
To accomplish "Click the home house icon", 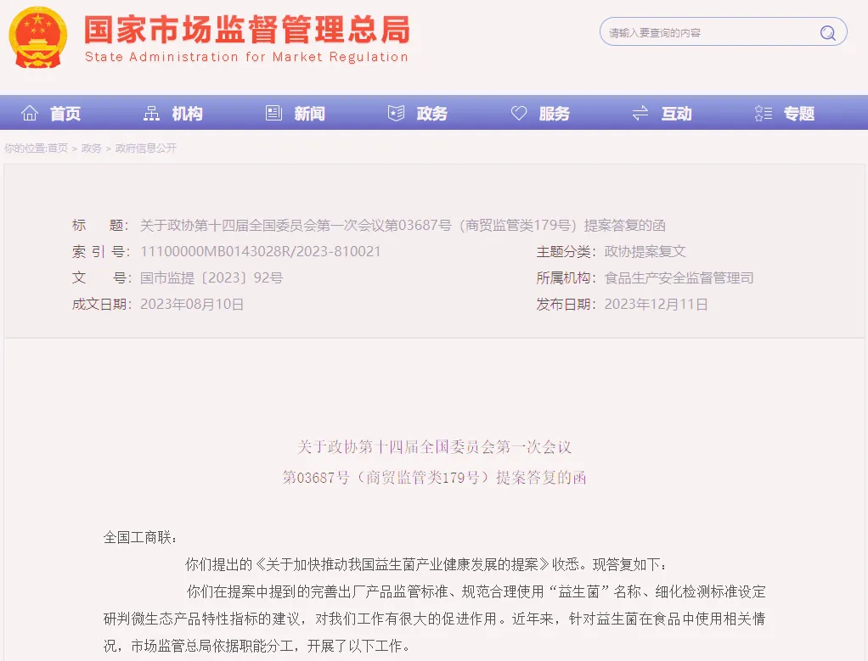I will pos(30,113).
